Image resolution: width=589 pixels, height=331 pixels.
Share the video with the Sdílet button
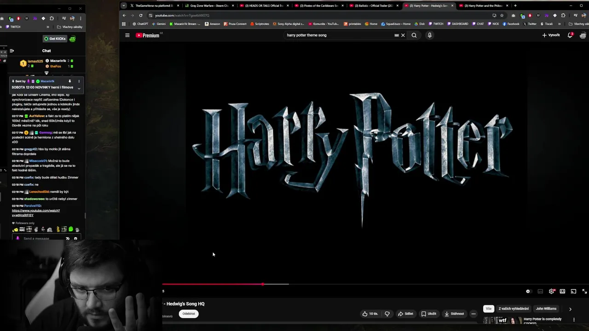pyautogui.click(x=405, y=314)
